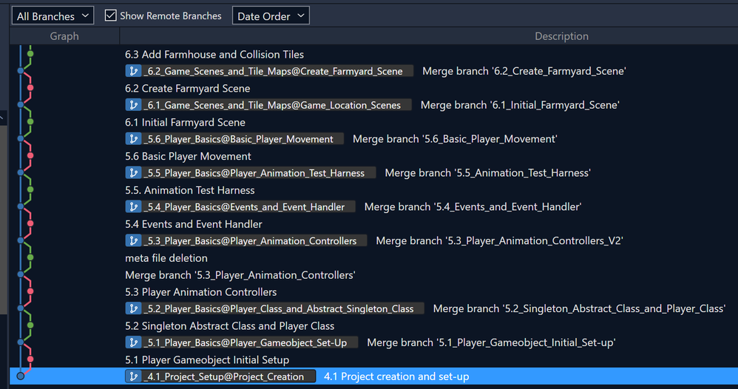The height and width of the screenshot is (389, 738).
Task: Select commit "Merge branch '5.3_Player_Animation_Controllers'"
Action: click(x=240, y=274)
